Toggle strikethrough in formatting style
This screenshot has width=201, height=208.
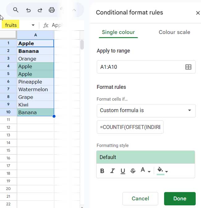pyautogui.click(x=133, y=171)
